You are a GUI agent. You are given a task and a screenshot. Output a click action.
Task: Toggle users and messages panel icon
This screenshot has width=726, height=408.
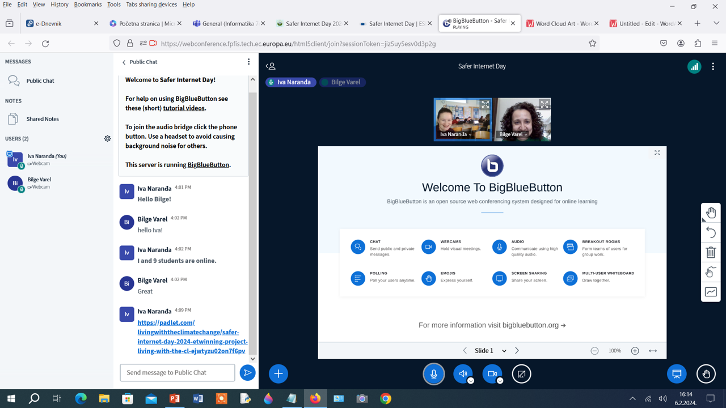pyautogui.click(x=271, y=66)
